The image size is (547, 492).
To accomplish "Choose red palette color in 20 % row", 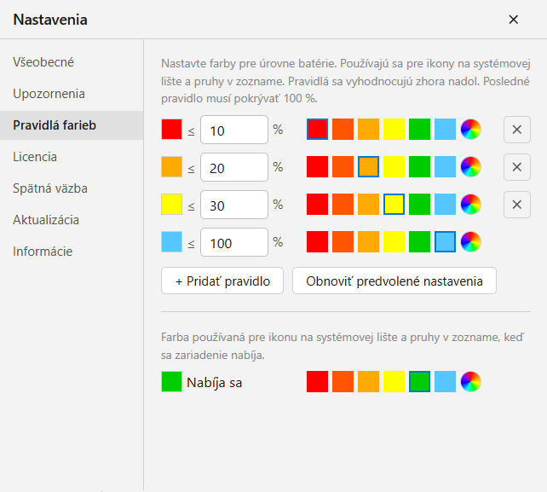I will pyautogui.click(x=317, y=166).
